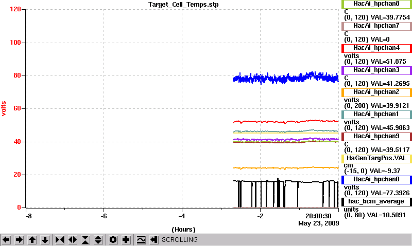Click the Y-axis tick label 40
Viewport: 412px width, 246px height.
tap(17, 142)
